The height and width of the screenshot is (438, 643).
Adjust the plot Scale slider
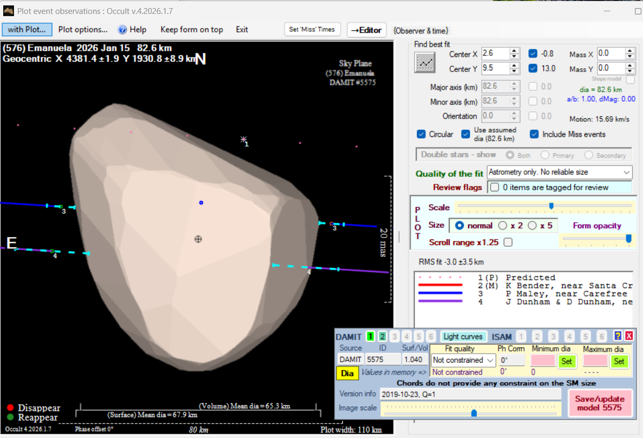(x=551, y=206)
